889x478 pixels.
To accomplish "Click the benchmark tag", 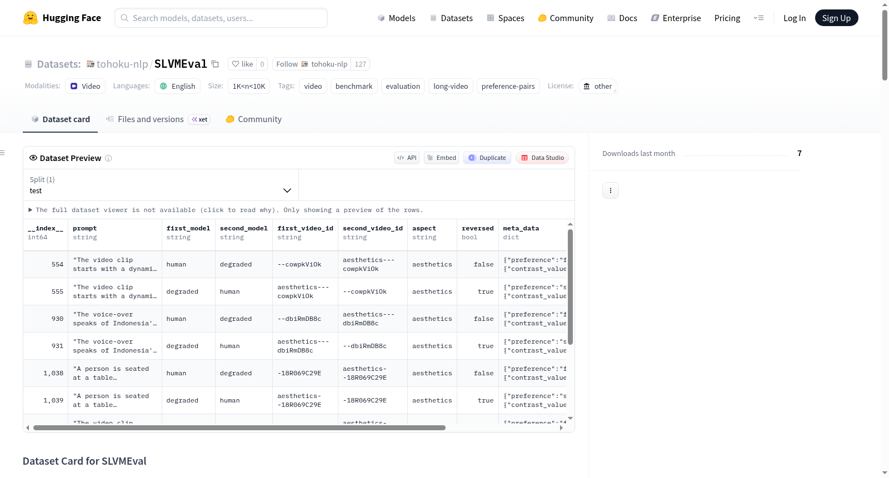I will click(x=354, y=86).
